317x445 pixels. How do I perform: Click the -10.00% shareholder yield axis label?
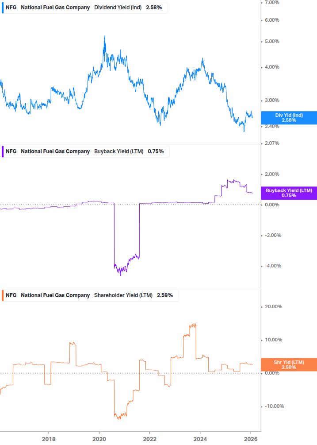[x=274, y=406]
